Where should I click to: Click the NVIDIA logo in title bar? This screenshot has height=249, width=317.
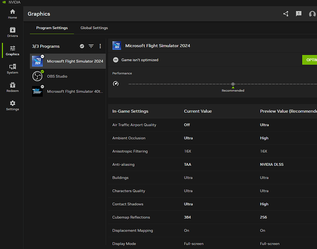[4, 2]
